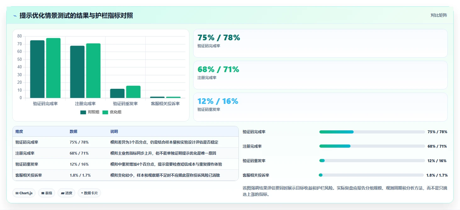Image resolution: width=460 pixels, height=210 pixels.
Task: Click the 68% / 71% progress value label
Action: [437, 146]
